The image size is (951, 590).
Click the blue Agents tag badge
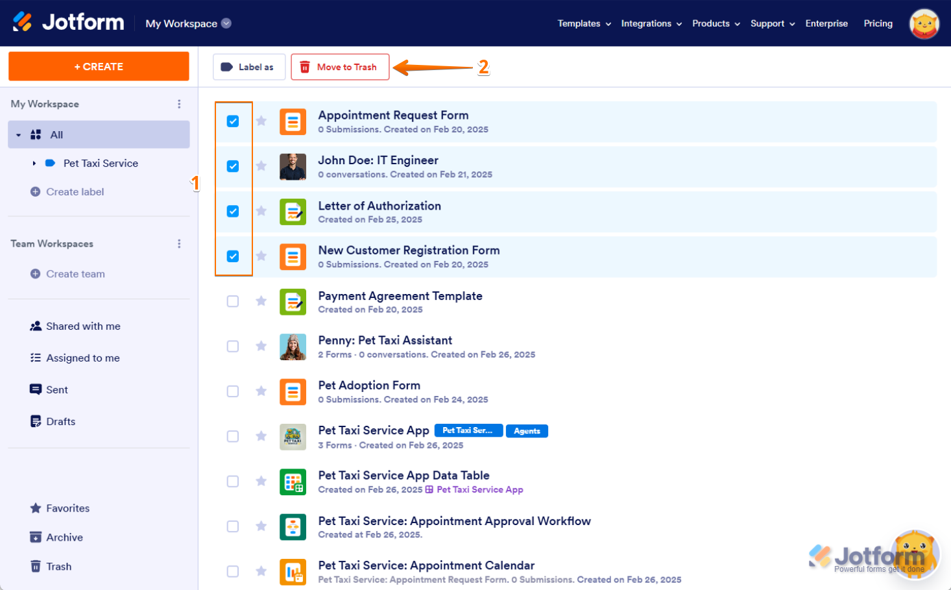tap(527, 431)
